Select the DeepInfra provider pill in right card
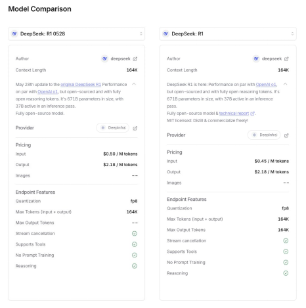This screenshot has height=308, width=306. (264, 135)
